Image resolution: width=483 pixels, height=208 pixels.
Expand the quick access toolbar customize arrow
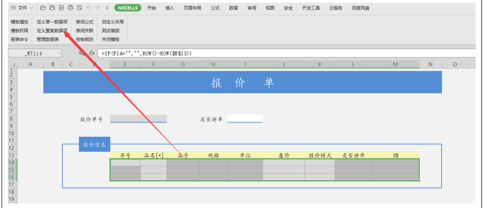(107, 8)
